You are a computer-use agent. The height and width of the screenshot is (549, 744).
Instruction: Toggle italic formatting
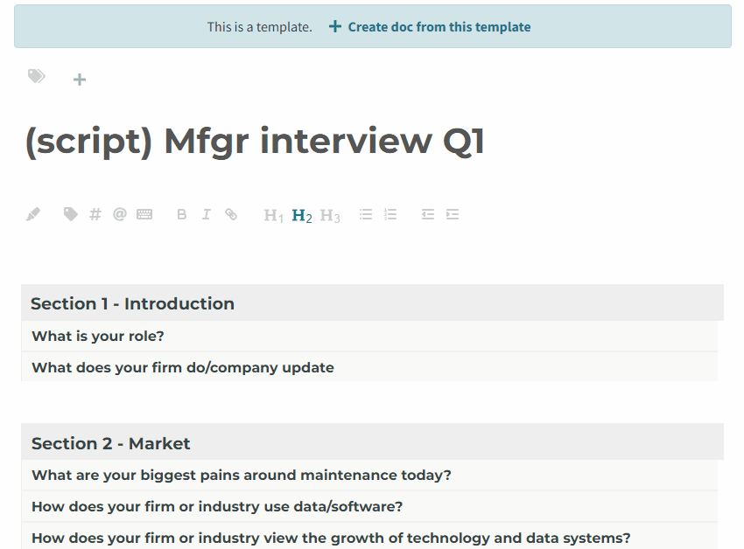coord(207,214)
